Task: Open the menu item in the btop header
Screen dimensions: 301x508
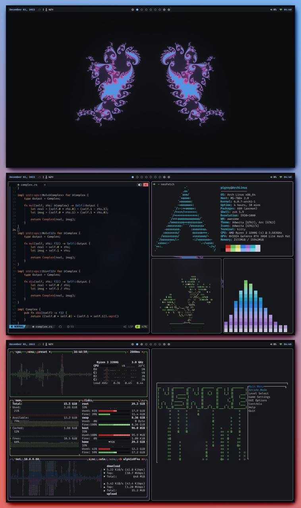Action: click(31, 352)
